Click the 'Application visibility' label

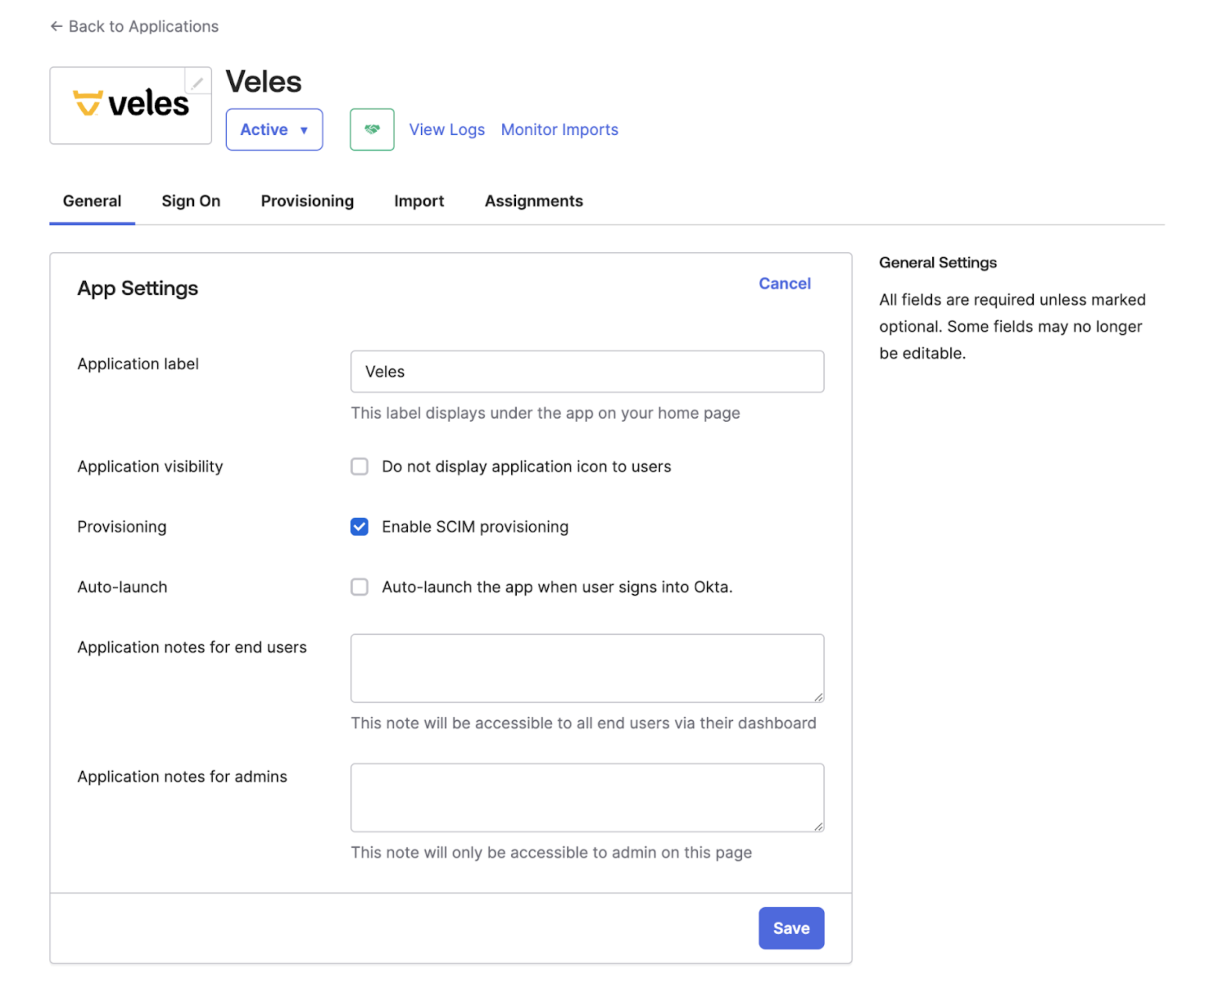point(150,466)
